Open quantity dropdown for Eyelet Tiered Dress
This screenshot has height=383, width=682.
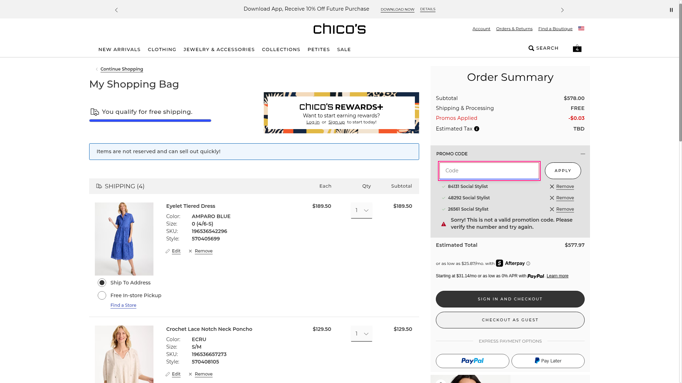(361, 210)
